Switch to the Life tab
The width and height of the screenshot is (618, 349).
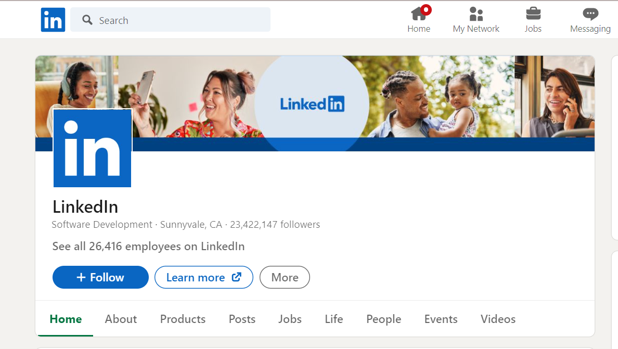(334, 319)
